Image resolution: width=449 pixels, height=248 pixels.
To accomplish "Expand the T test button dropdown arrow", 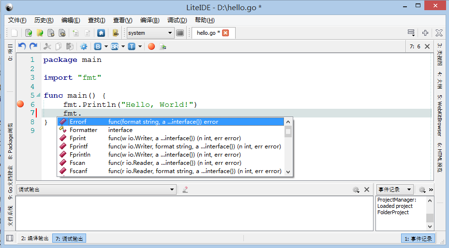I will point(140,46).
